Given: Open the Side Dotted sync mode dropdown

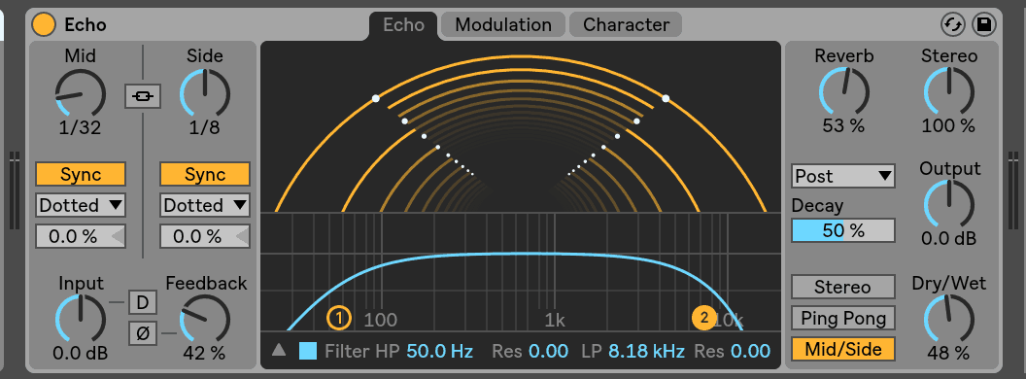Looking at the screenshot, I should [x=205, y=206].
